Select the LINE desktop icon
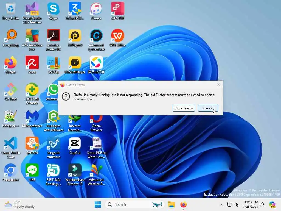The height and width of the screenshot is (211, 281). [x=32, y=173]
